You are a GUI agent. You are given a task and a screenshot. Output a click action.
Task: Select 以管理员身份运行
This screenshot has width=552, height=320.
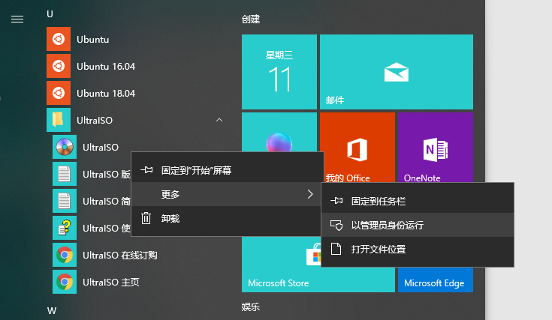point(418,225)
